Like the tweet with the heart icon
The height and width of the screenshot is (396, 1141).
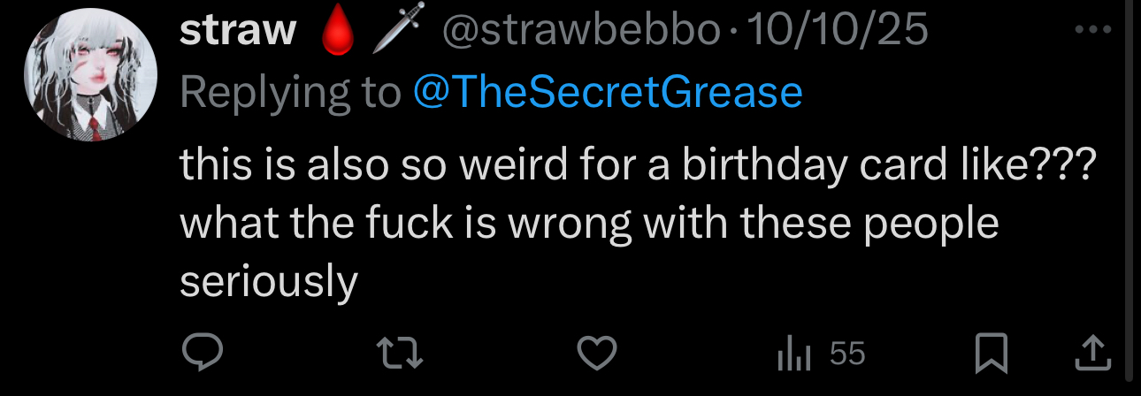597,354
